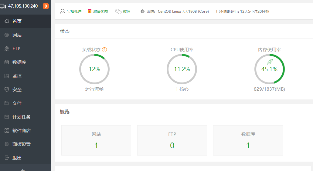Click the 宝塔账户 account link

pyautogui.click(x=74, y=11)
